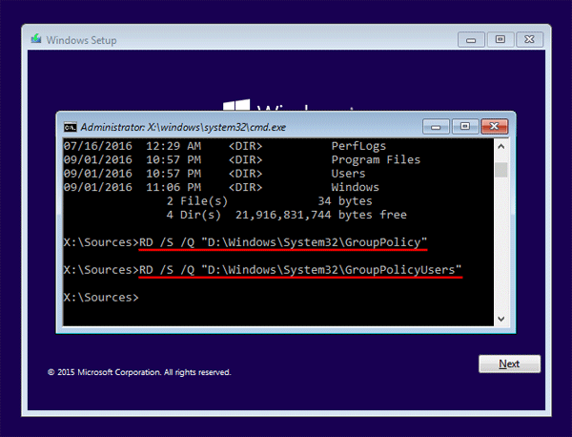Click the Windows Setup title icon
Screen dimensions: 572x437
point(36,39)
